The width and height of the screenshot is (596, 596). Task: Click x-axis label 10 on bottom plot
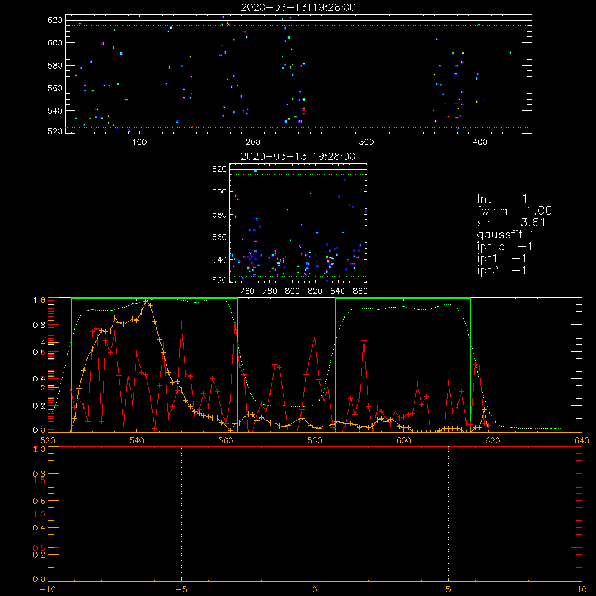click(582, 590)
